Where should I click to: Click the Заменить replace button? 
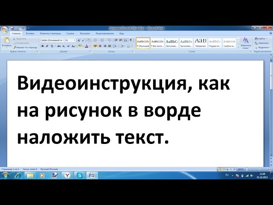(261, 43)
